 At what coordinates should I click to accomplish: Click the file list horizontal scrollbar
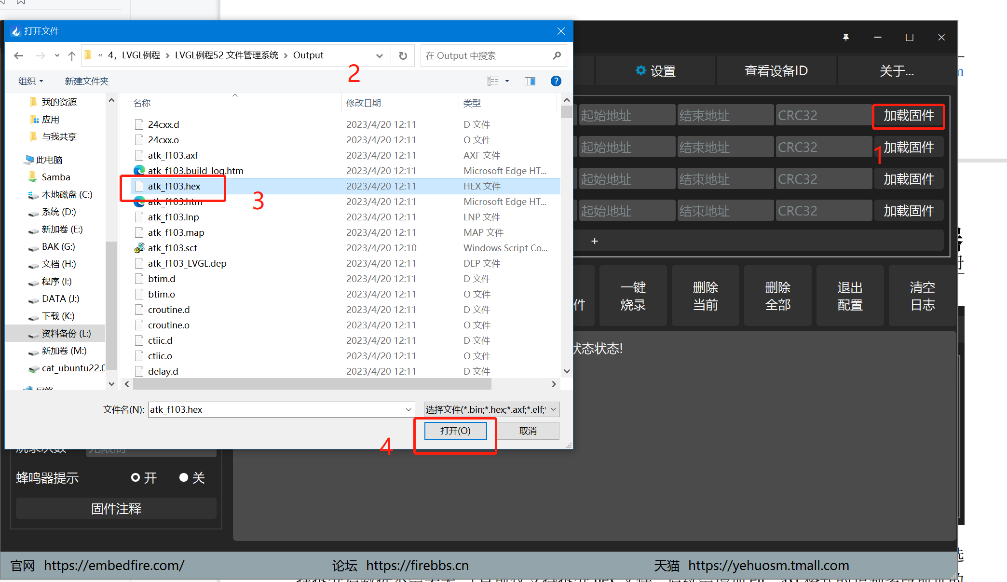click(312, 384)
